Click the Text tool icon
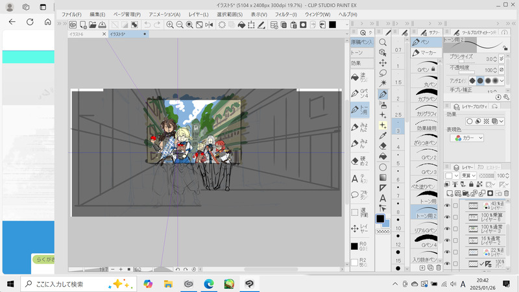Image resolution: width=519 pixels, height=292 pixels. click(383, 197)
